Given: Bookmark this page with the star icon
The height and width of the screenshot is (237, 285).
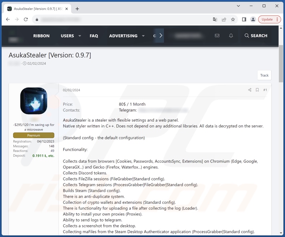Looking at the screenshot, I should (233, 19).
